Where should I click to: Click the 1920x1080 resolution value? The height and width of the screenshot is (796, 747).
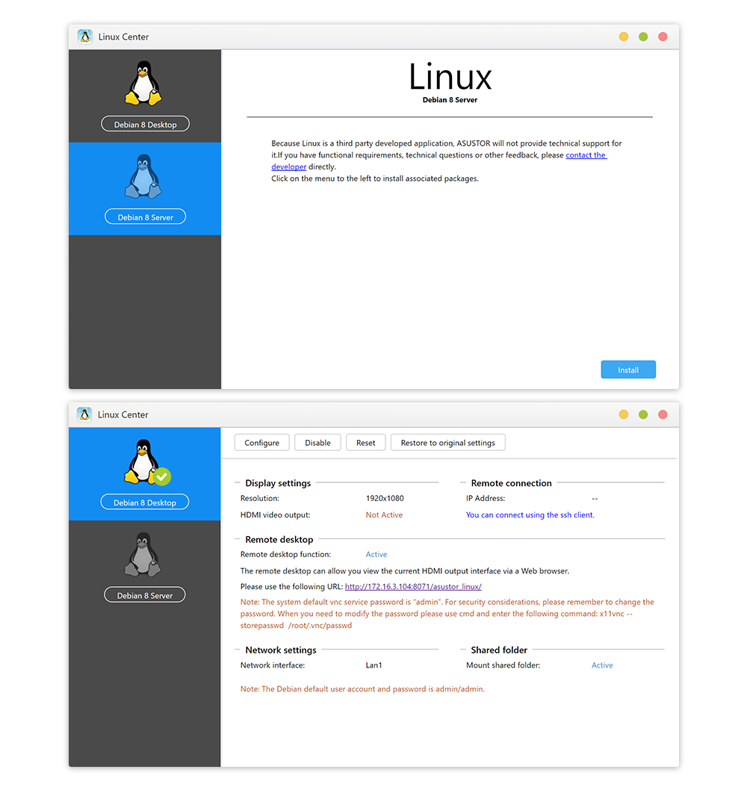[385, 499]
